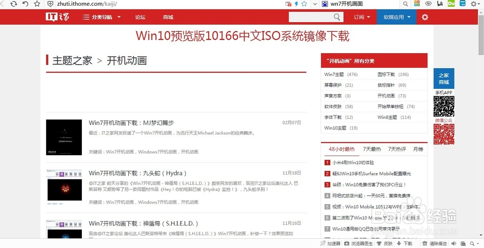Viewport: 484px width, 248px height.
Task: Open the 九头蛇 Hydra article thumbnail
Action: 64,188
